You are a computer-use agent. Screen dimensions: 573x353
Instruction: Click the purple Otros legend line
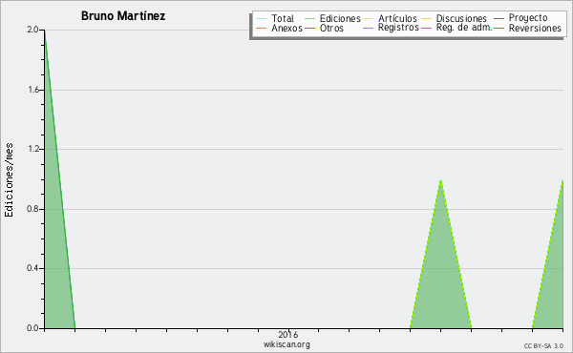click(309, 28)
